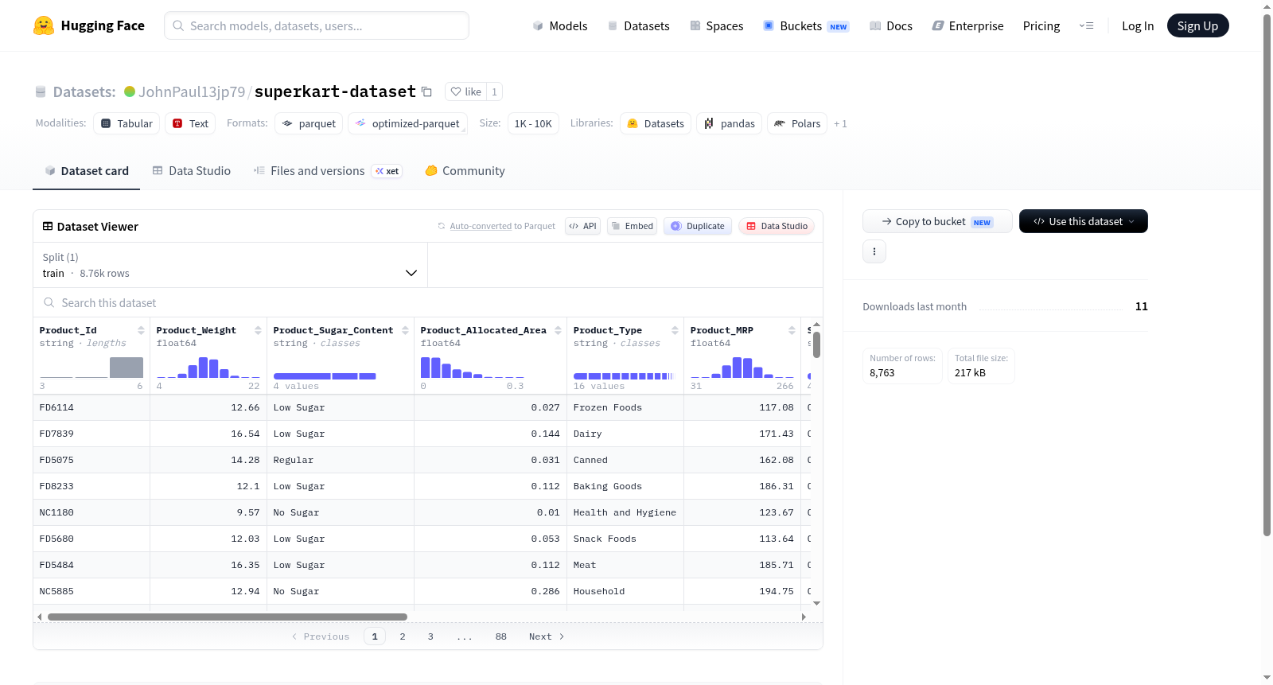The width and height of the screenshot is (1273, 685).
Task: Click the pandas library tag
Action: [x=730, y=123]
